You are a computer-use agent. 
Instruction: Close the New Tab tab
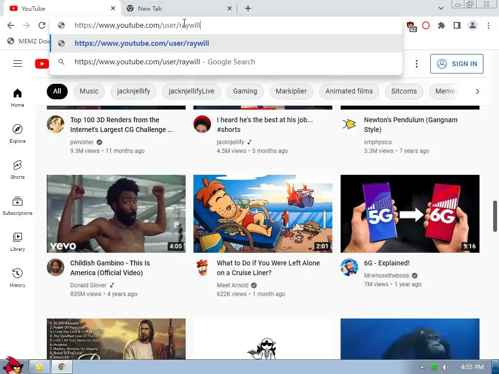[x=230, y=9]
